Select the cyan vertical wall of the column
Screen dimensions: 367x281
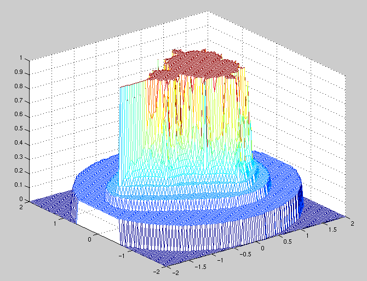(131, 137)
